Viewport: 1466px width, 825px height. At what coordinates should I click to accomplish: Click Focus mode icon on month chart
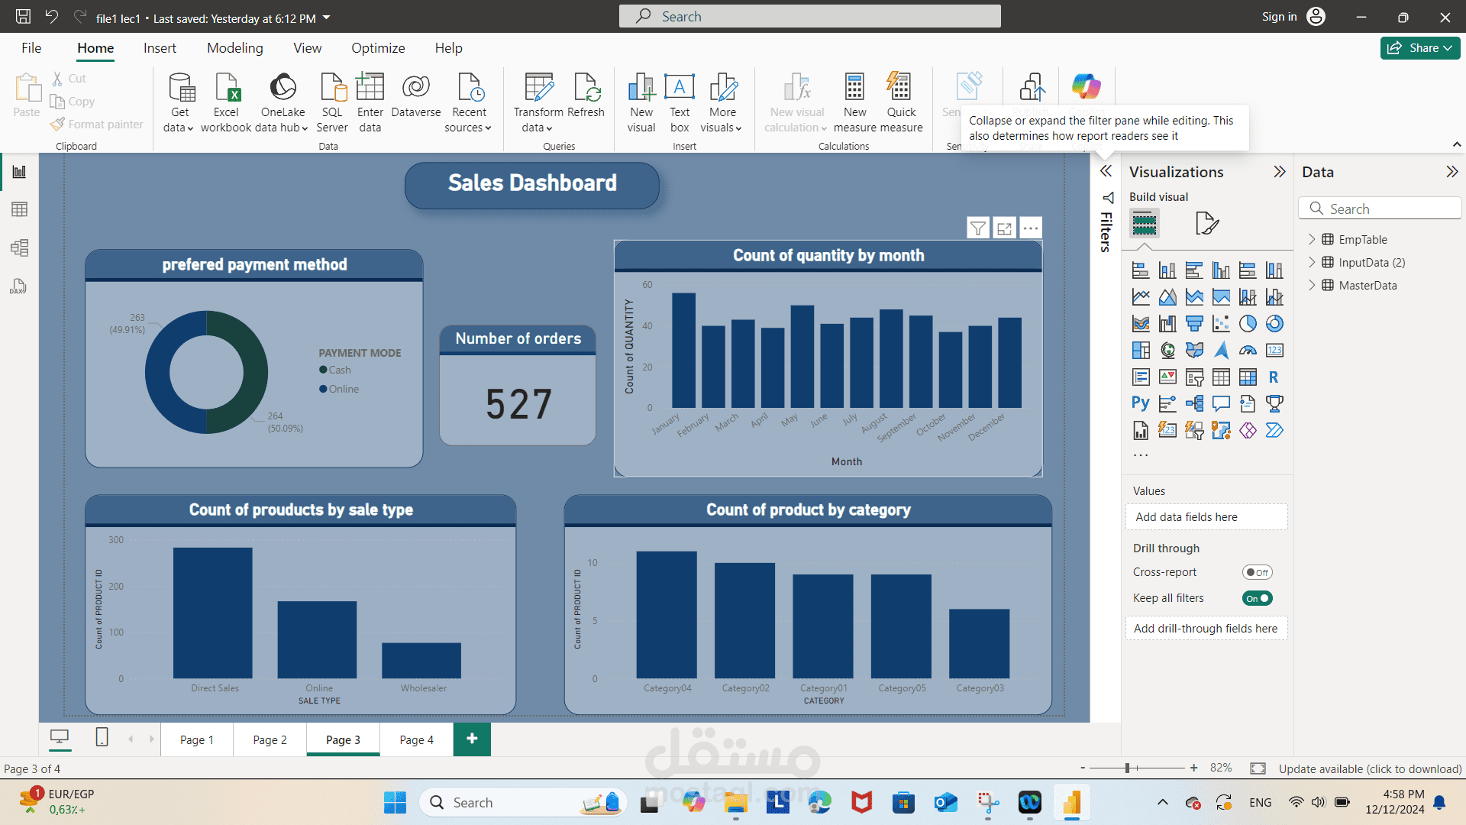coord(1005,228)
